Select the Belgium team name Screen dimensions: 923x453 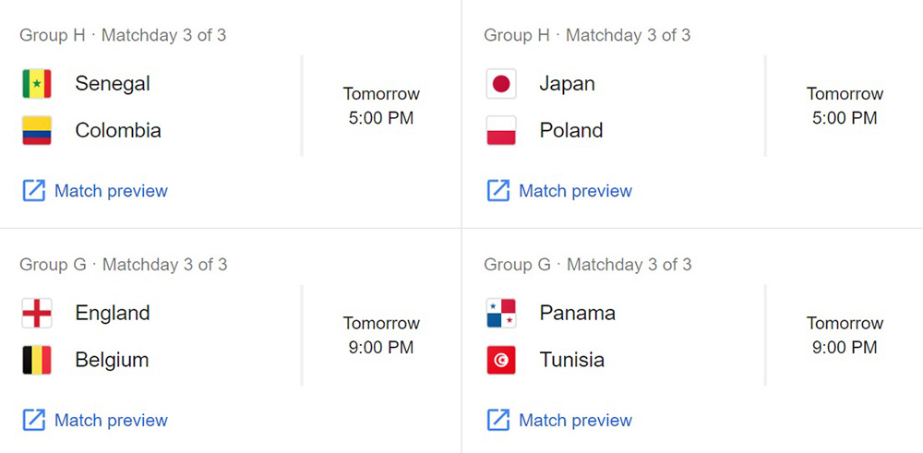(112, 361)
